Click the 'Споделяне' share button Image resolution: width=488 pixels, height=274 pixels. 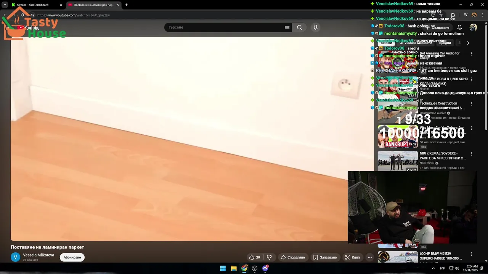point(293,257)
